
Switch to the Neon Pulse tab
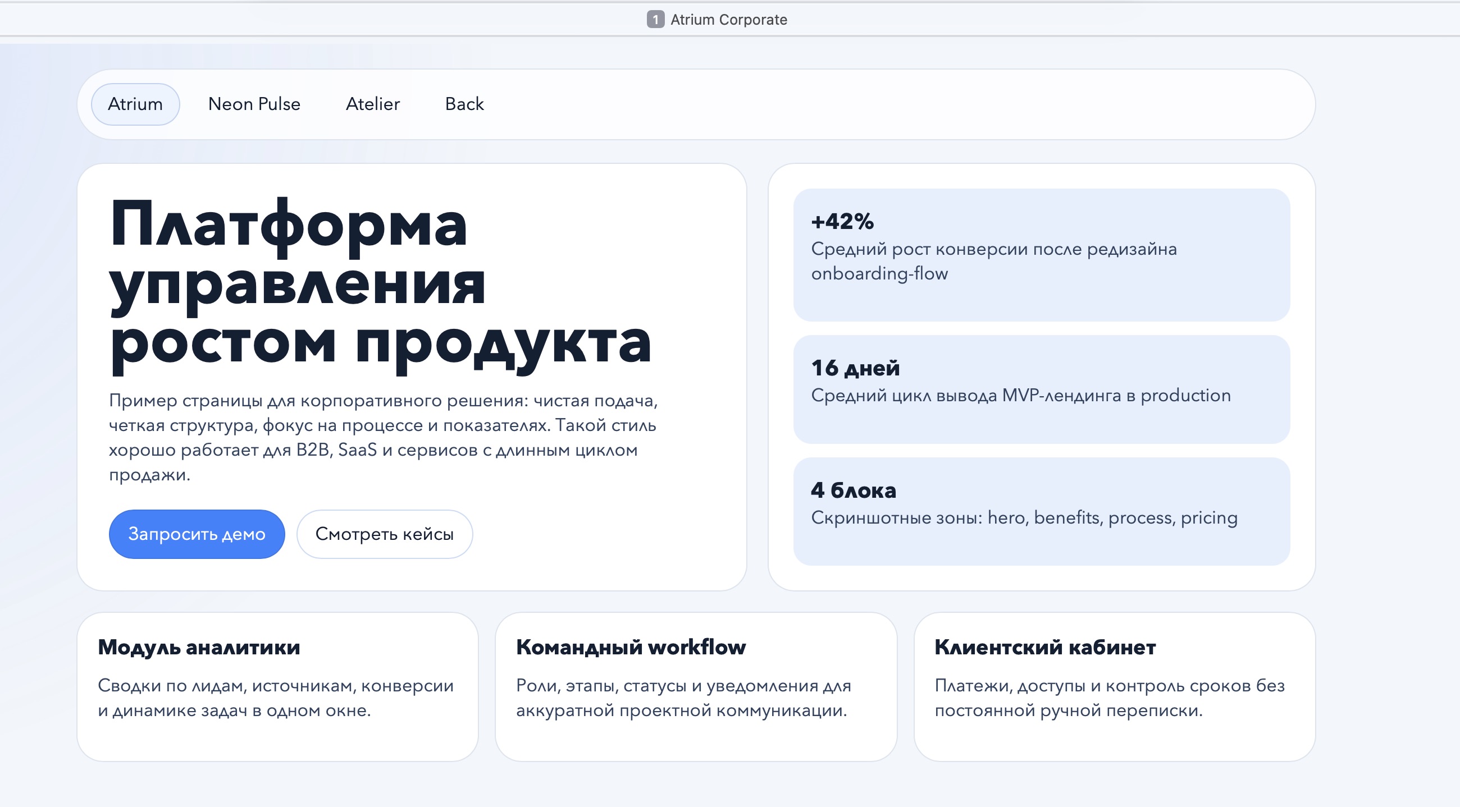(x=254, y=104)
